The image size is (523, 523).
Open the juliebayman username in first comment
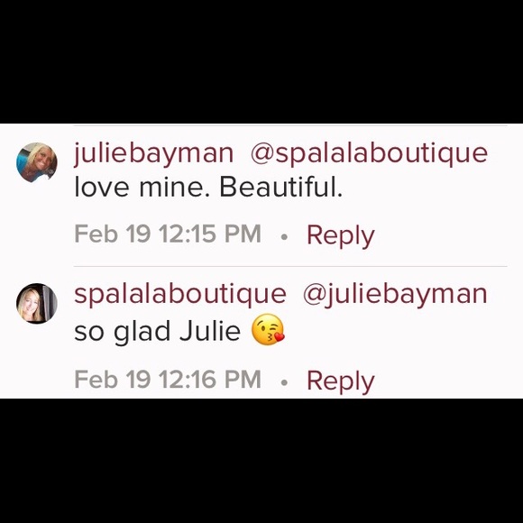pos(154,154)
